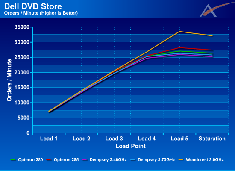
Task: Click the '15000' y-axis value
Action: click(x=22, y=88)
